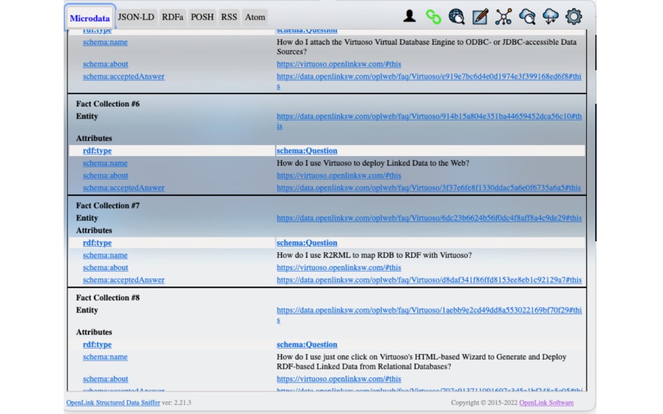
Task: Click schema:acceptedAnswer in Fact Collection #7
Action: [x=124, y=279]
